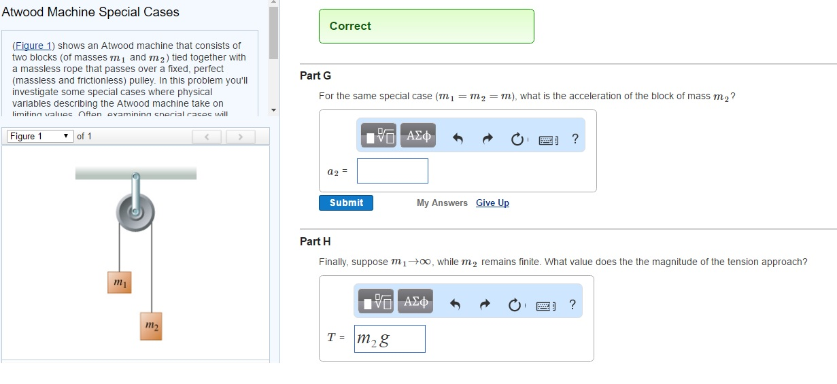Screen dimensions: 837x384
Task: Open help question mark in Part G toolbar
Action: pos(575,139)
